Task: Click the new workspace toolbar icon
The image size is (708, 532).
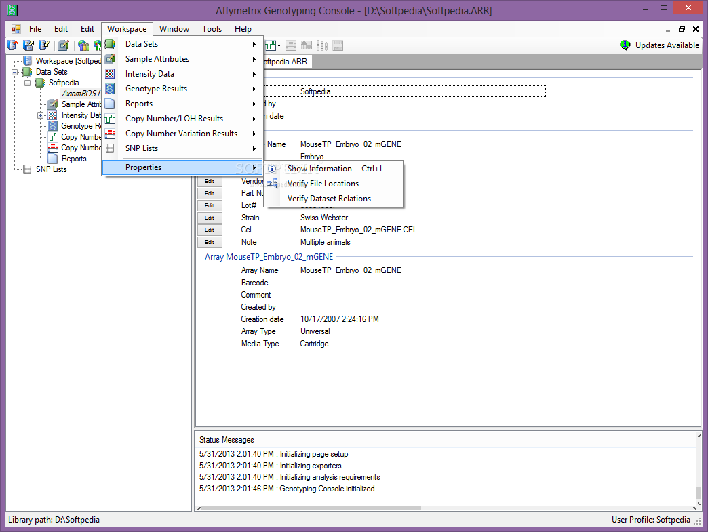Action: [x=13, y=45]
